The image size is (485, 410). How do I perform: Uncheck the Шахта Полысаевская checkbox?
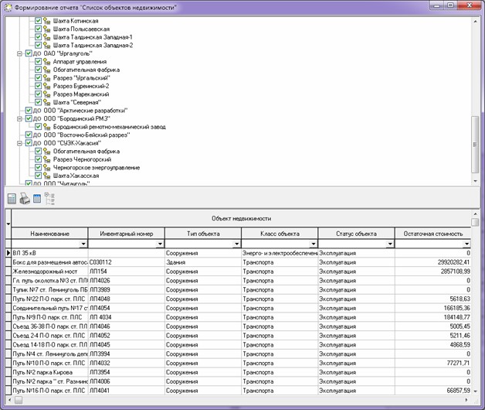[38, 29]
